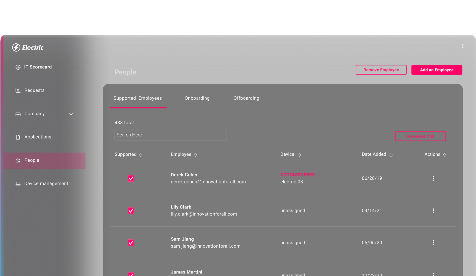Screen dimensions: 476x276
Task: Click the Sam Jiang name
Action: point(182,239)
